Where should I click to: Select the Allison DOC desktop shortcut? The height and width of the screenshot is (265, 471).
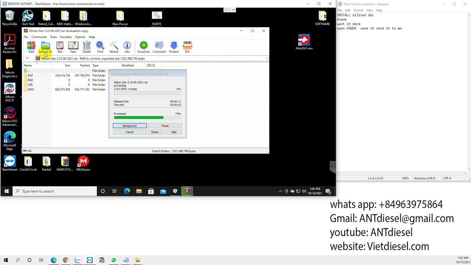[x=10, y=92]
